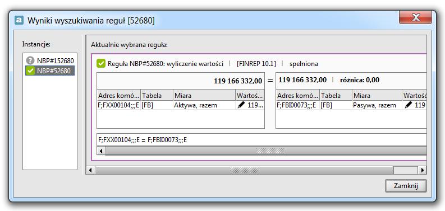Click 'Instancje:' label
The height and width of the screenshot is (211, 445).
coord(36,44)
